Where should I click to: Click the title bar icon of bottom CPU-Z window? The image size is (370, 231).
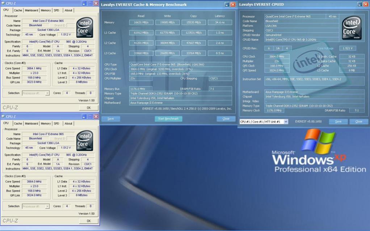pos(4,116)
